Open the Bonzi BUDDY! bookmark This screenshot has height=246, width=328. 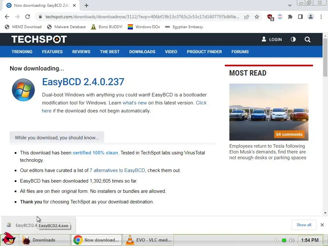coord(107,27)
